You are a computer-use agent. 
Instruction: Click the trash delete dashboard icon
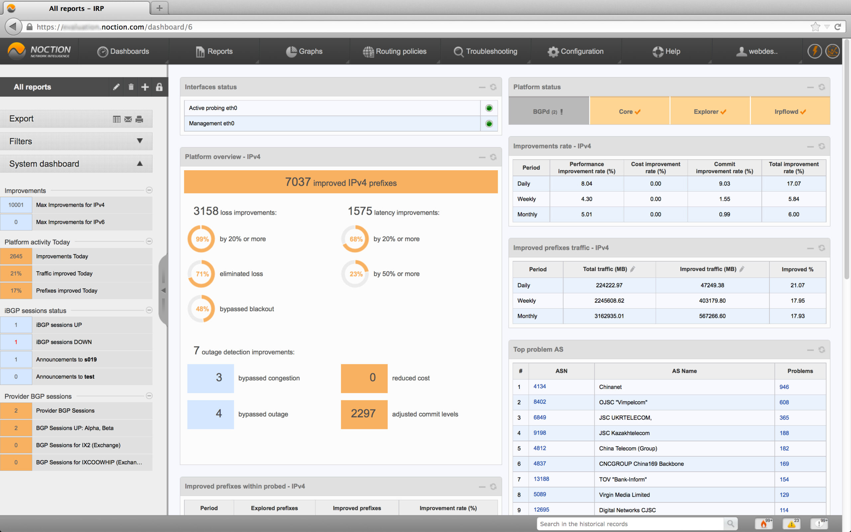(x=131, y=87)
